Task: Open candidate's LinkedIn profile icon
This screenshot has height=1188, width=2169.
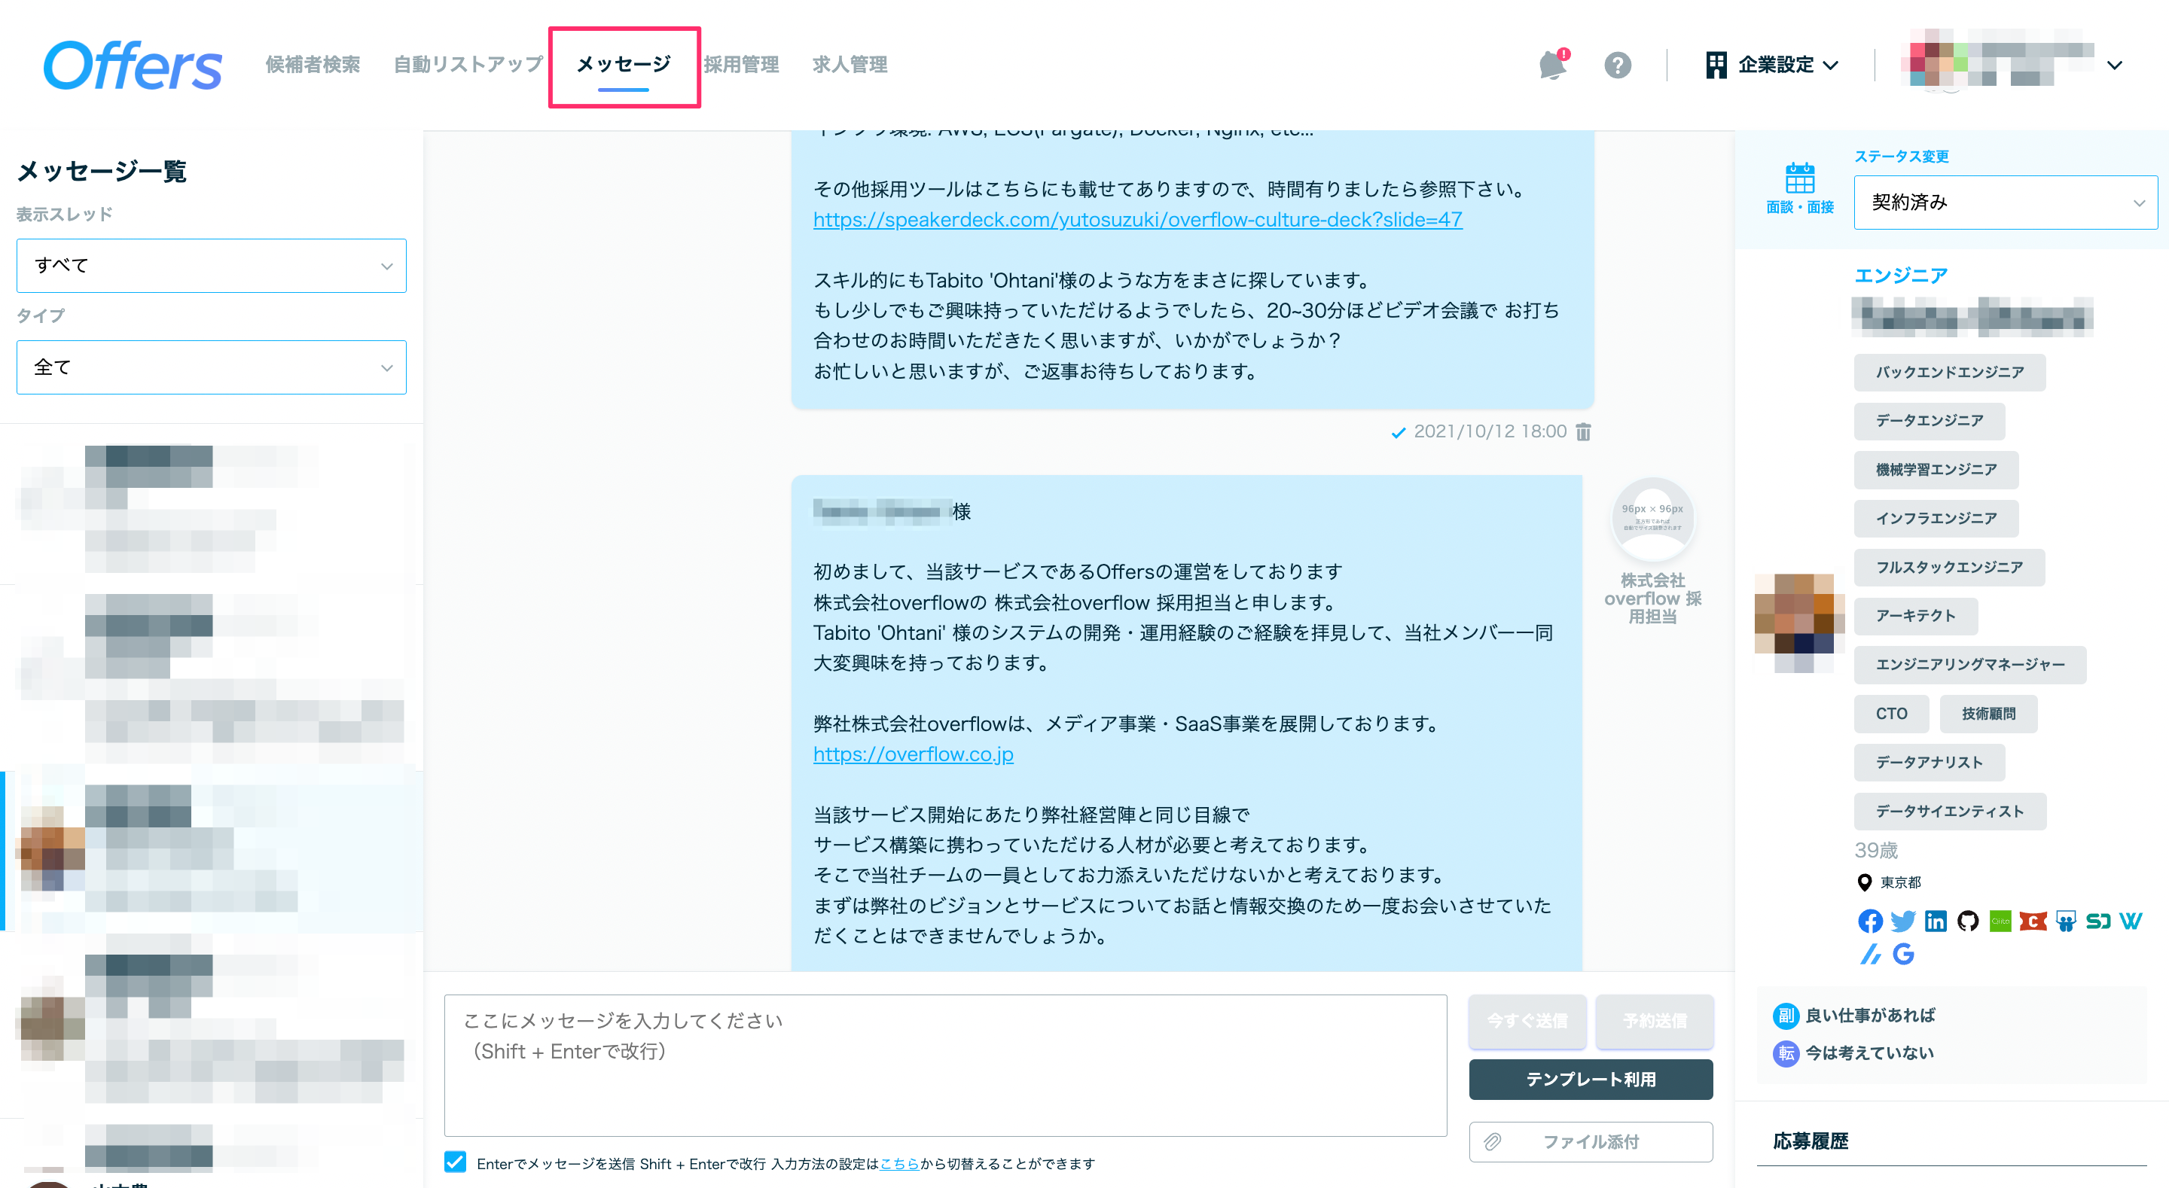Action: click(x=1935, y=921)
